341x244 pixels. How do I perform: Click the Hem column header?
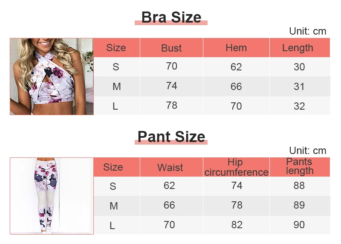pyautogui.click(x=236, y=48)
